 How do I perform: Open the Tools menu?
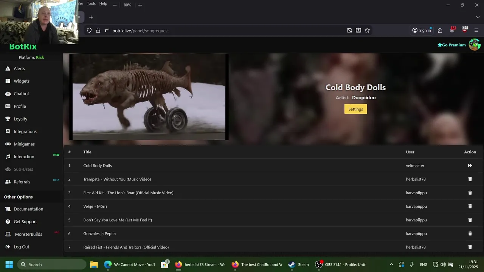coord(91,3)
